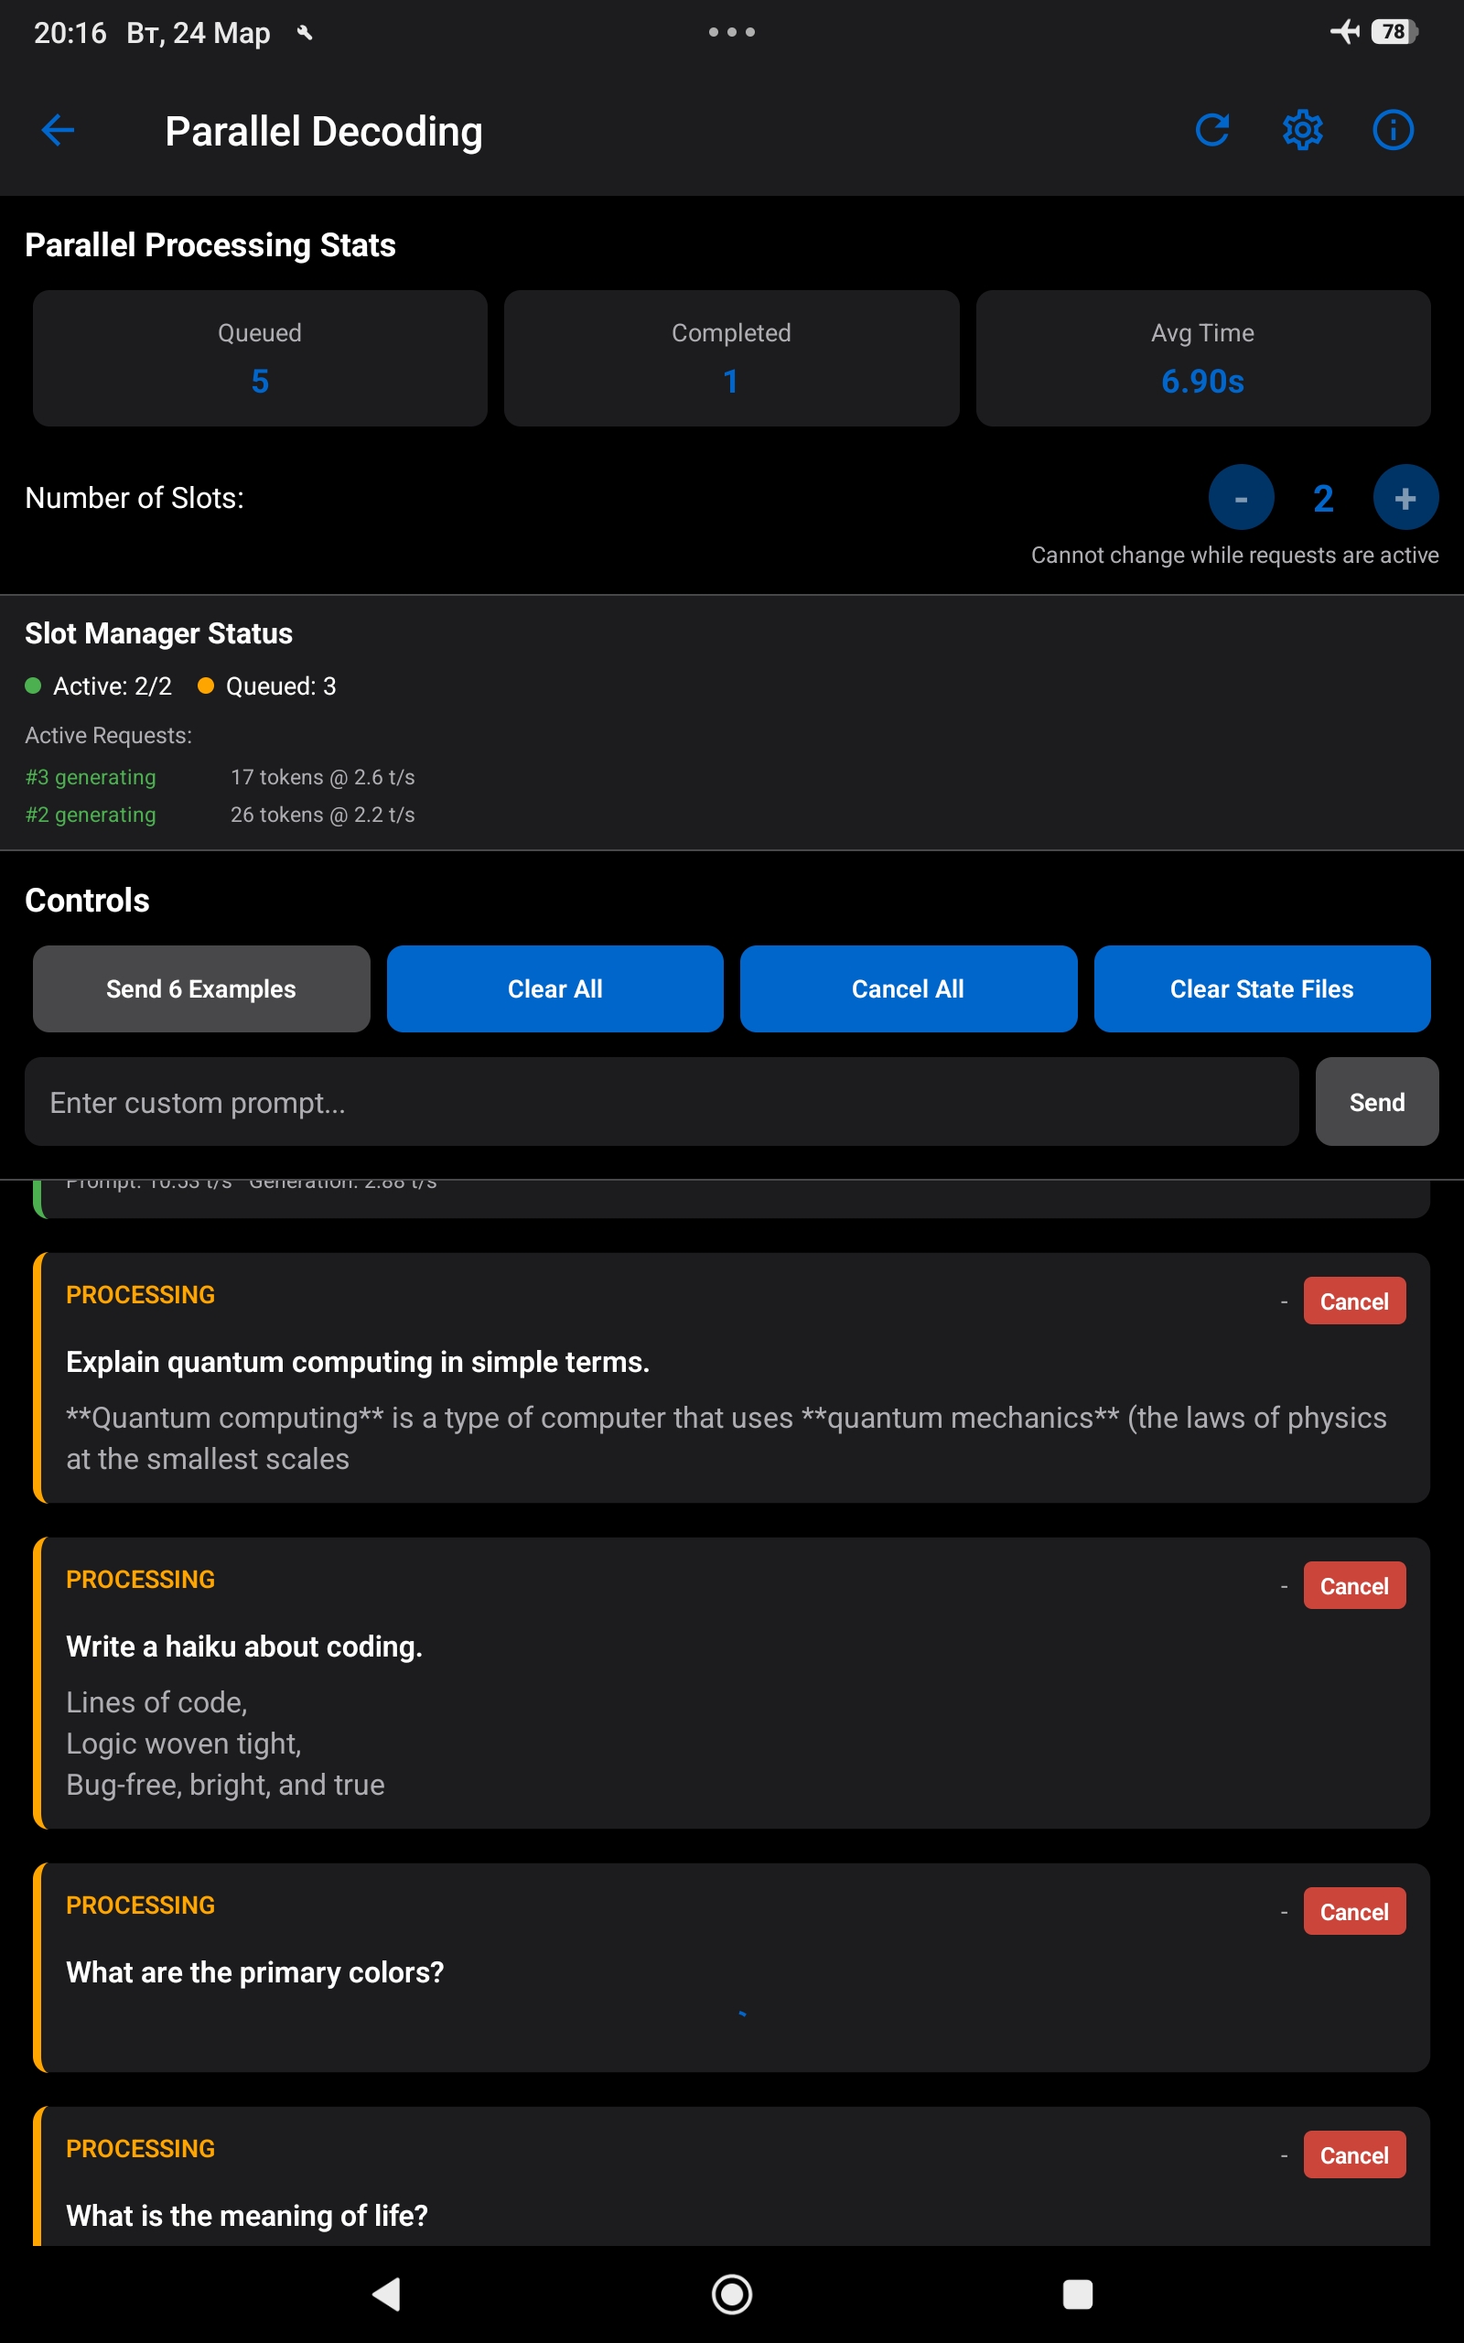Image resolution: width=1464 pixels, height=2343 pixels.
Task: Open settings via the gear icon
Action: pyautogui.click(x=1302, y=130)
